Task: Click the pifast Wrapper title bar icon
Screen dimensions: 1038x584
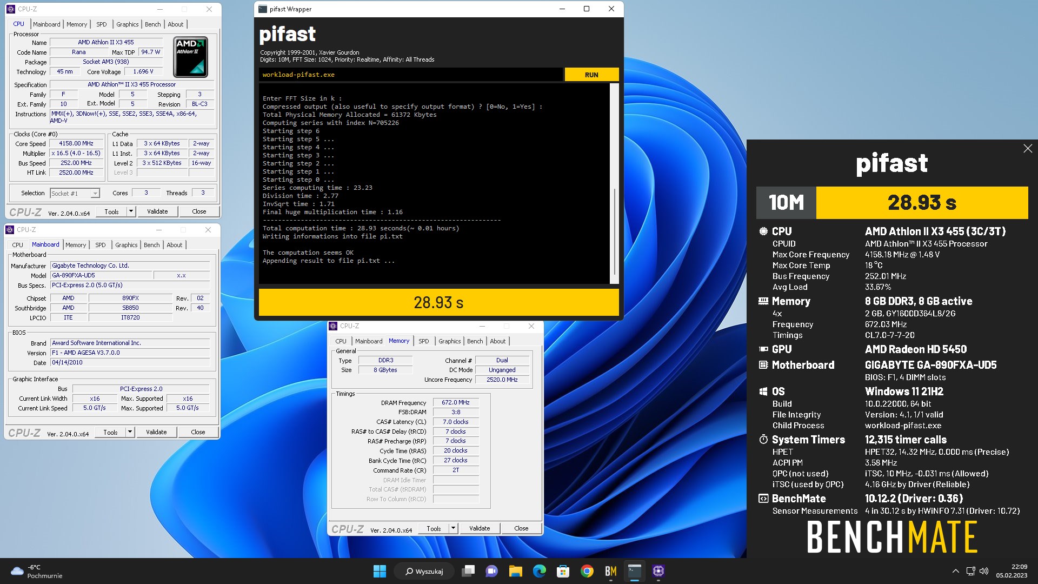Action: [263, 9]
